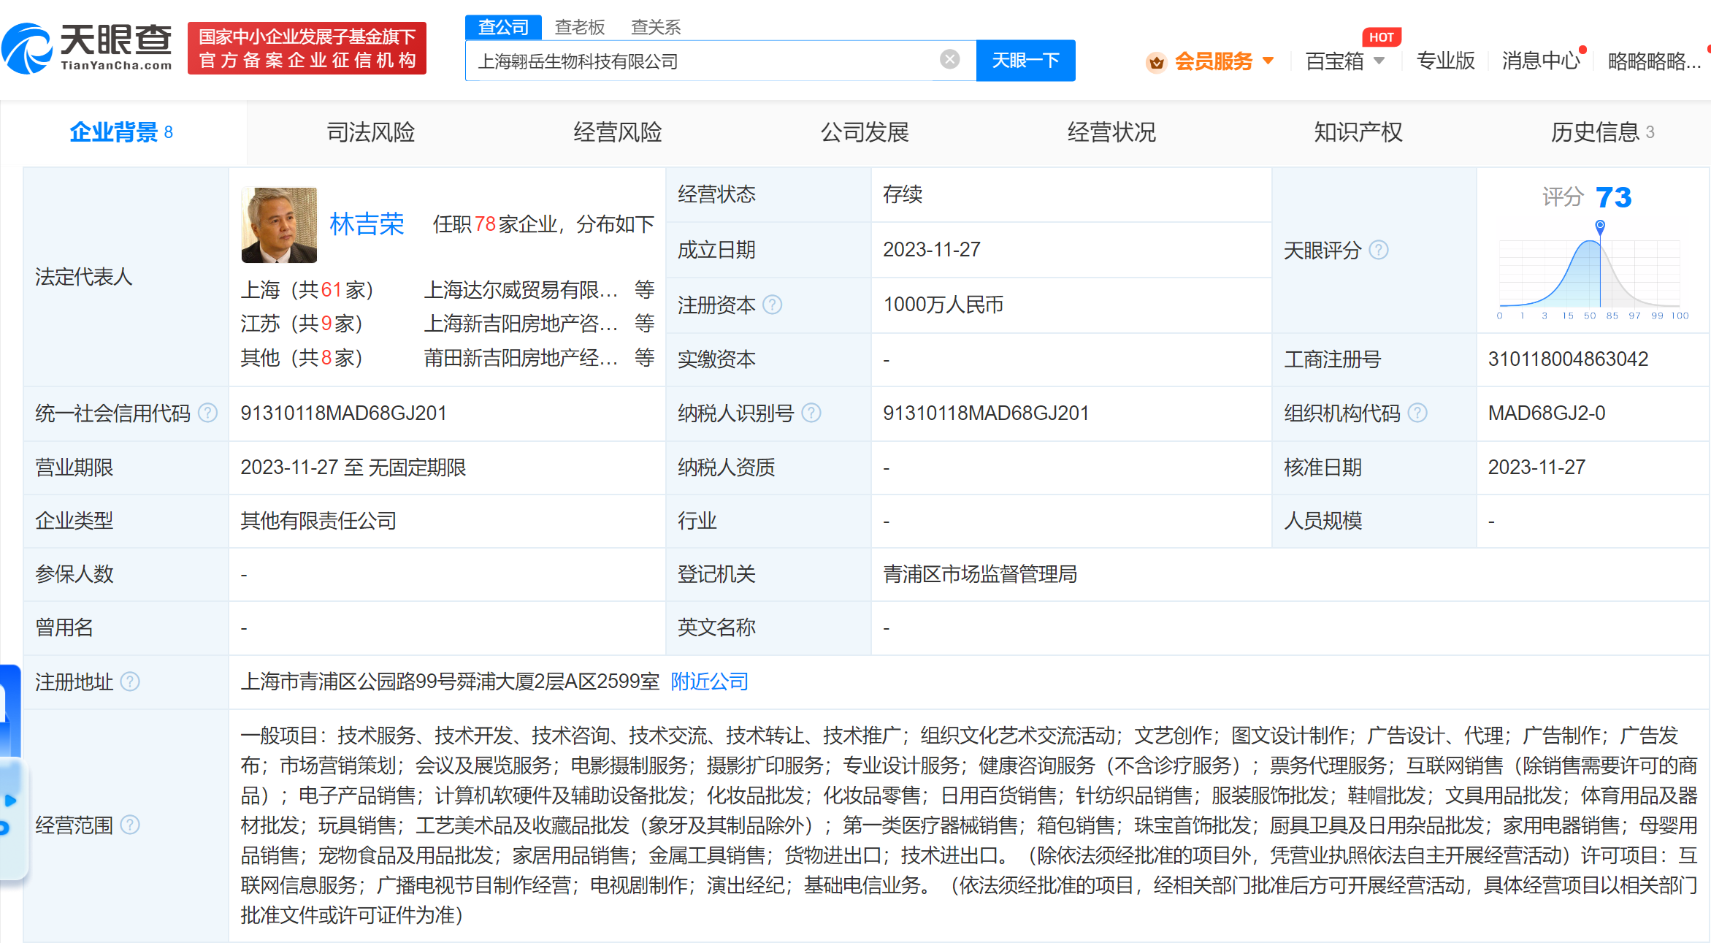Expand 百宝箱 dropdown arrow
Image resolution: width=1711 pixels, height=943 pixels.
pyautogui.click(x=1379, y=61)
